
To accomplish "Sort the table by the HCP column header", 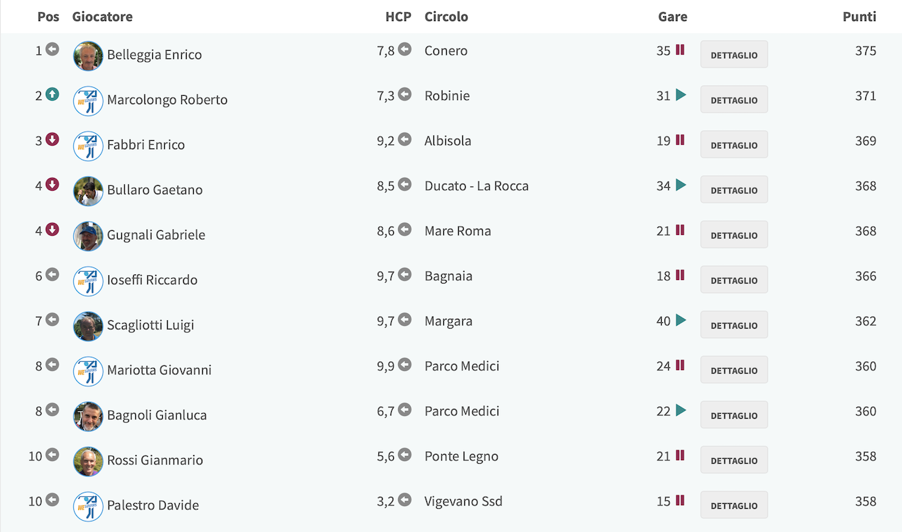I will click(398, 16).
